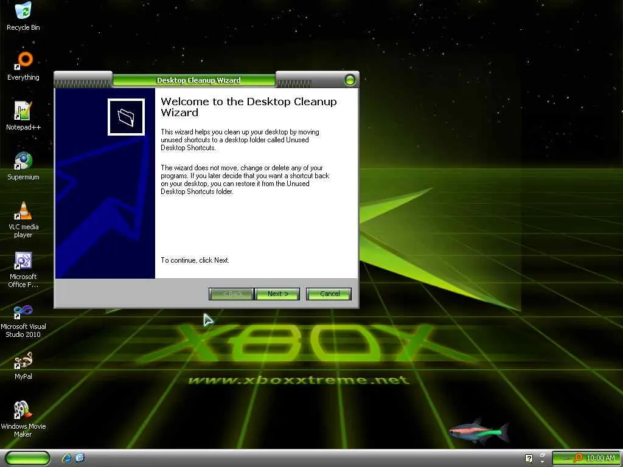Screen dimensions: 623x467
Task: Click the 'To continue, click Next.' text
Action: 195,260
